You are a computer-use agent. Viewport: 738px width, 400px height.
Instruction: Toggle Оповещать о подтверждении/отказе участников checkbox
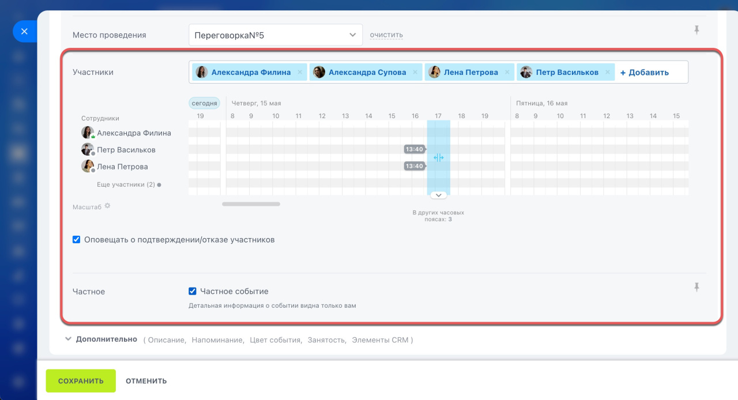76,240
